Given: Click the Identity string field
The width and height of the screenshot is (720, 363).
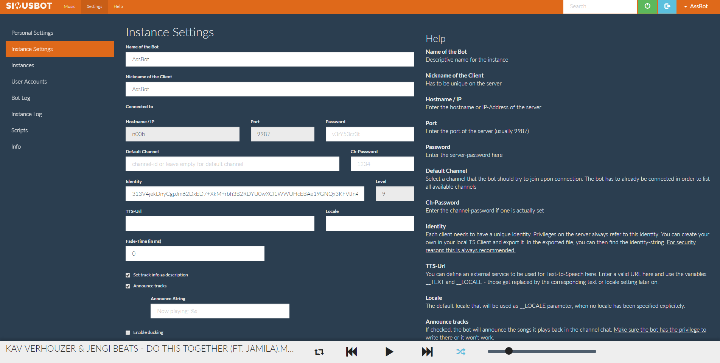Looking at the screenshot, I should 245,194.
